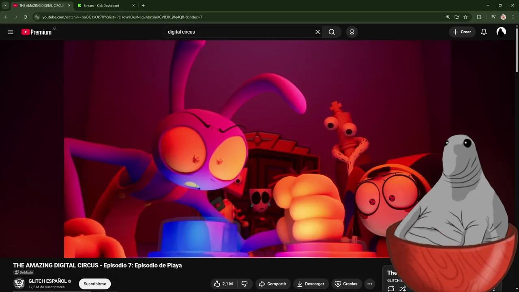Screen dimensions: 519x292
Task: Go to YouTube Premium home logo
Action: pos(36,32)
